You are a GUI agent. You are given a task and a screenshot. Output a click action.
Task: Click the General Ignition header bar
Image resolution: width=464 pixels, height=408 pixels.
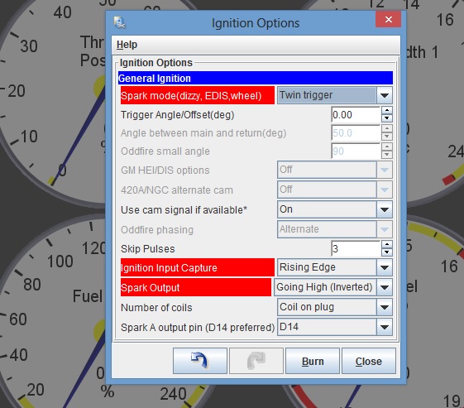click(256, 78)
